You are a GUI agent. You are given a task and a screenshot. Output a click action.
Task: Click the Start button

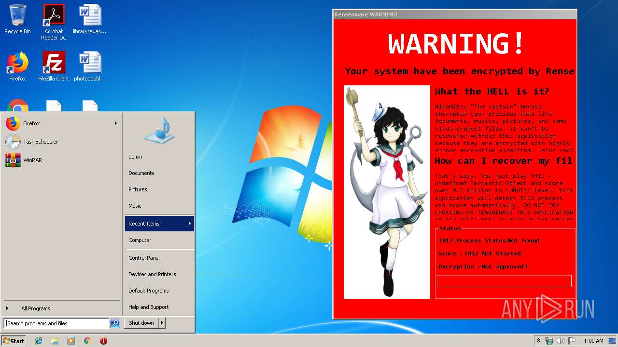point(14,341)
